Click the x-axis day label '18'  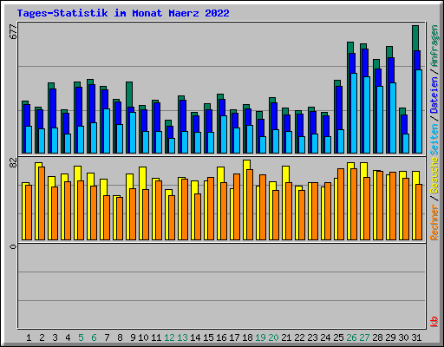tap(247, 337)
